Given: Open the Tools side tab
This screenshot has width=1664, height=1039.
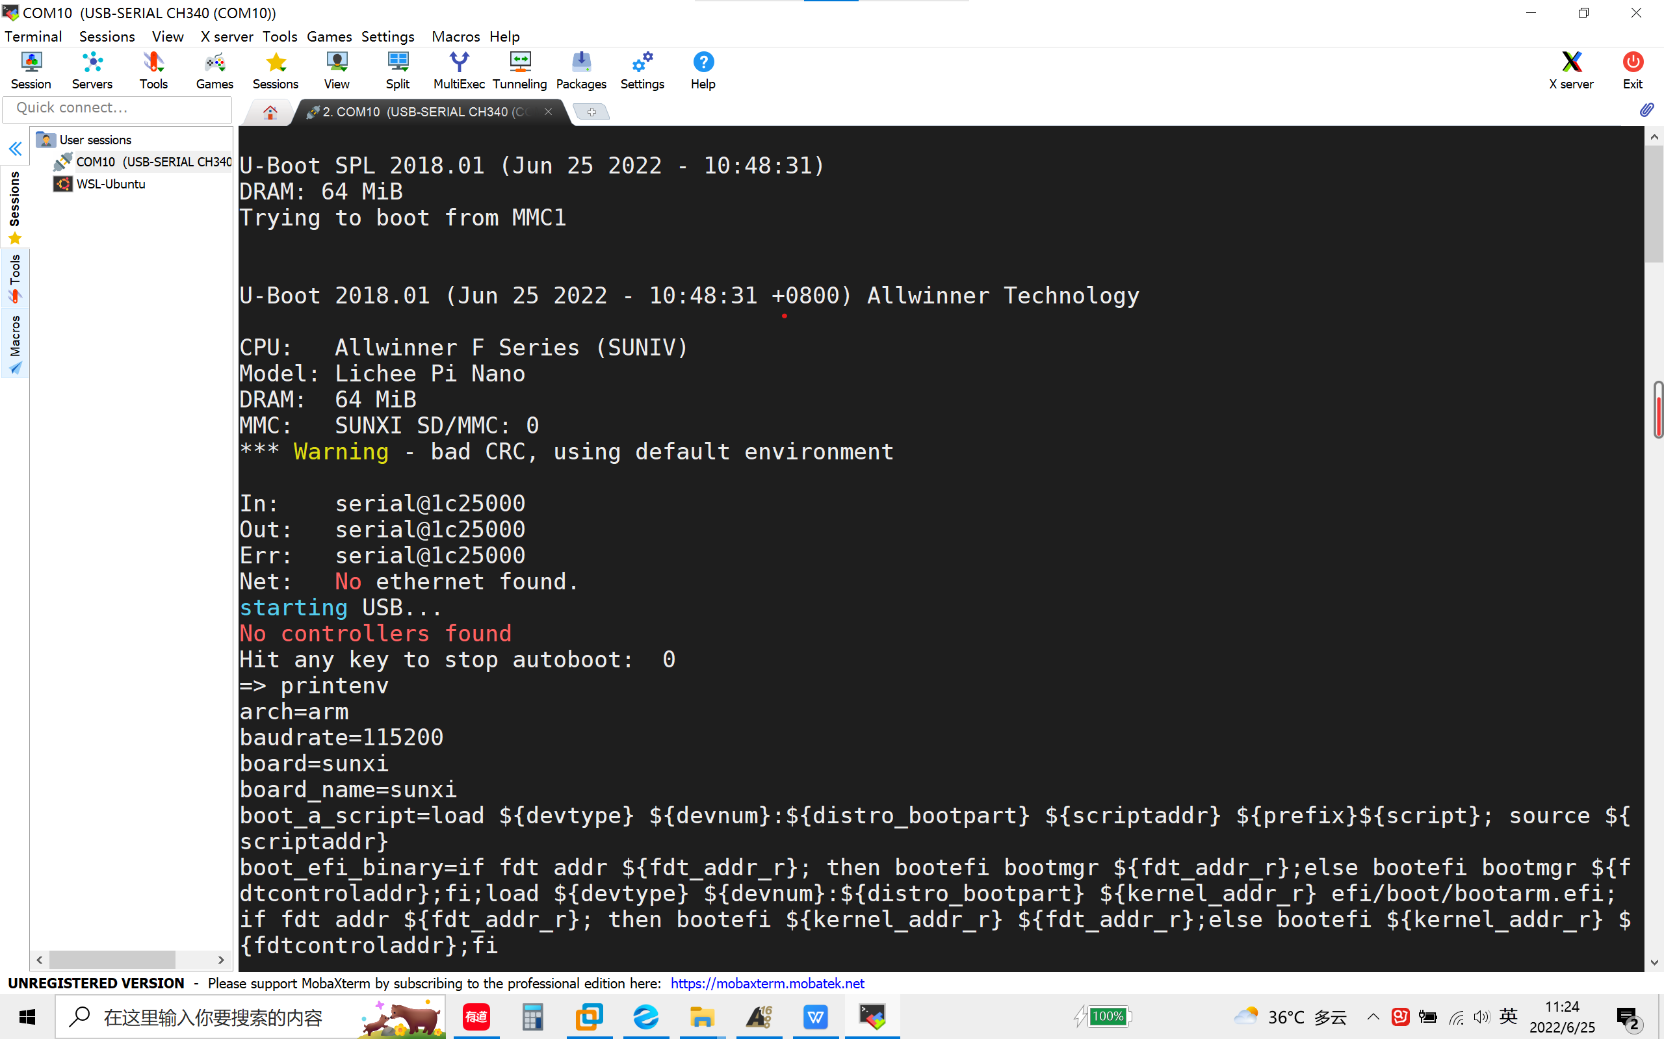Looking at the screenshot, I should click(x=15, y=278).
